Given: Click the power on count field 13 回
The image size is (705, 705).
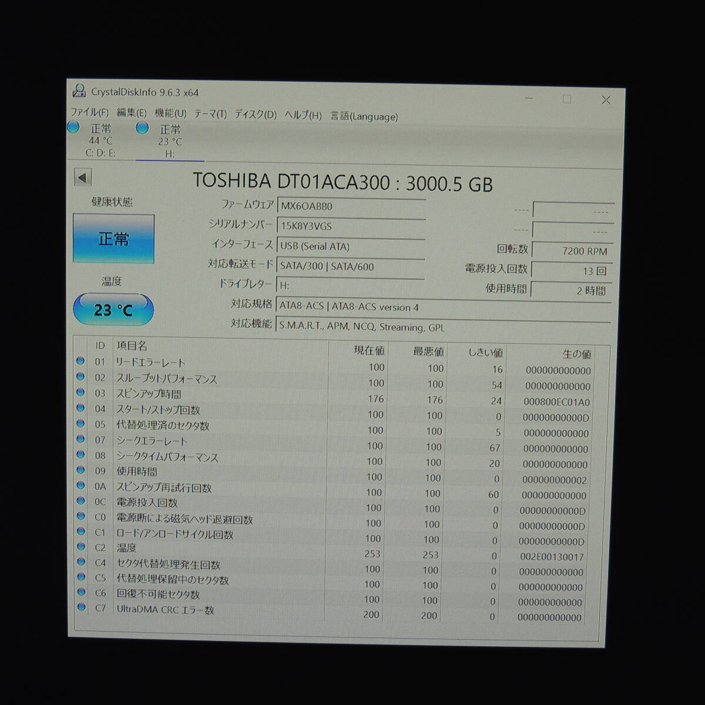Looking at the screenshot, I should click(x=572, y=271).
